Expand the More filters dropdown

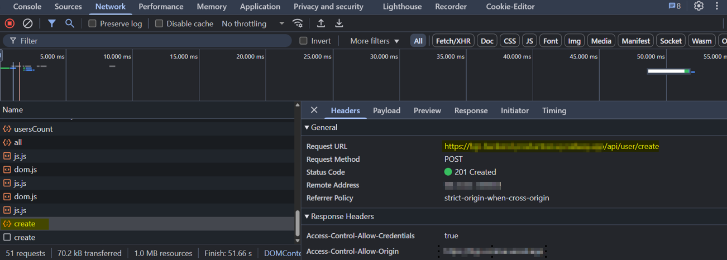(375, 41)
